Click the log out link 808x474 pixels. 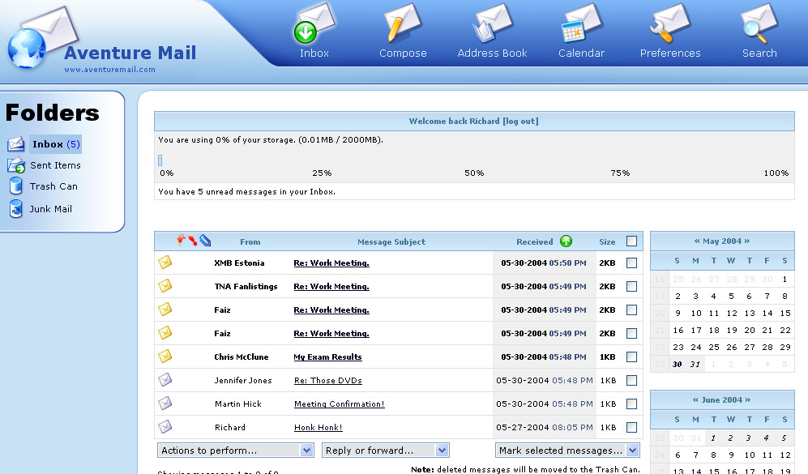point(520,121)
